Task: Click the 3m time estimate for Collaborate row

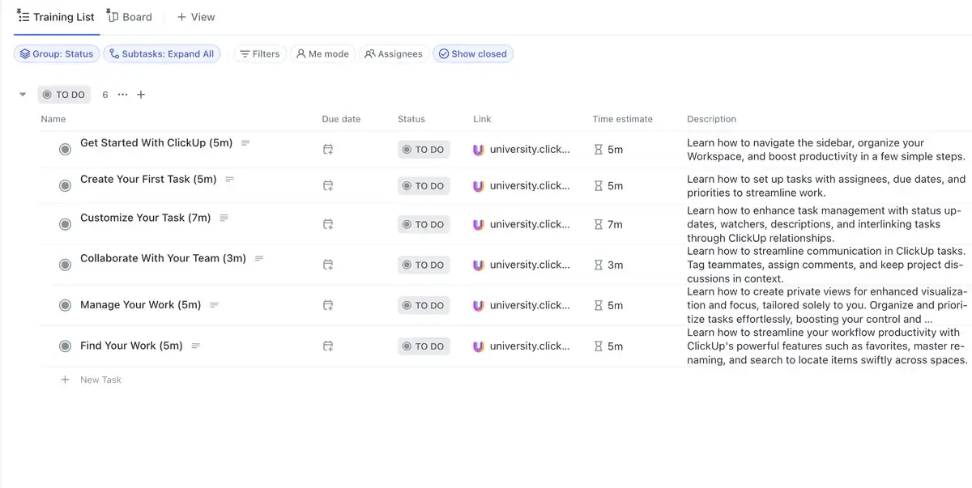Action: pyautogui.click(x=608, y=265)
